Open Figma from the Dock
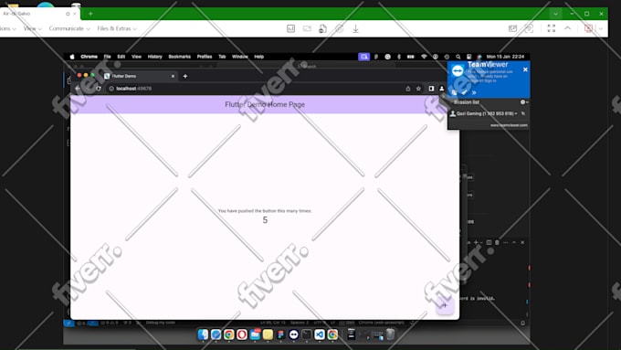This screenshot has height=350, width=621. [280, 334]
